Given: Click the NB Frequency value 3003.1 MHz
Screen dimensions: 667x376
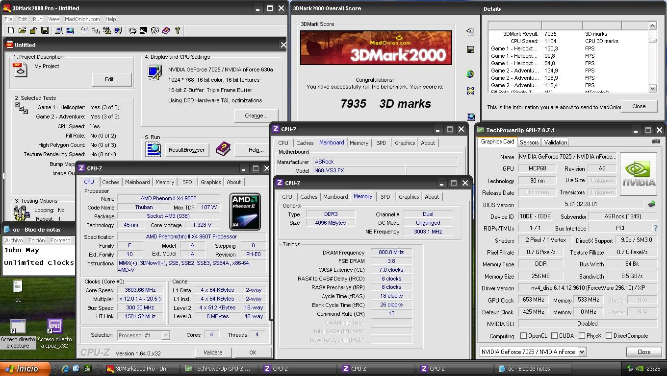Looking at the screenshot, I should (428, 232).
